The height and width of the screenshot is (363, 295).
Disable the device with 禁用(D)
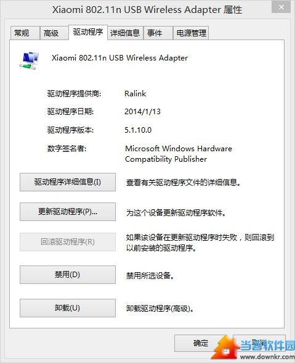tap(68, 275)
